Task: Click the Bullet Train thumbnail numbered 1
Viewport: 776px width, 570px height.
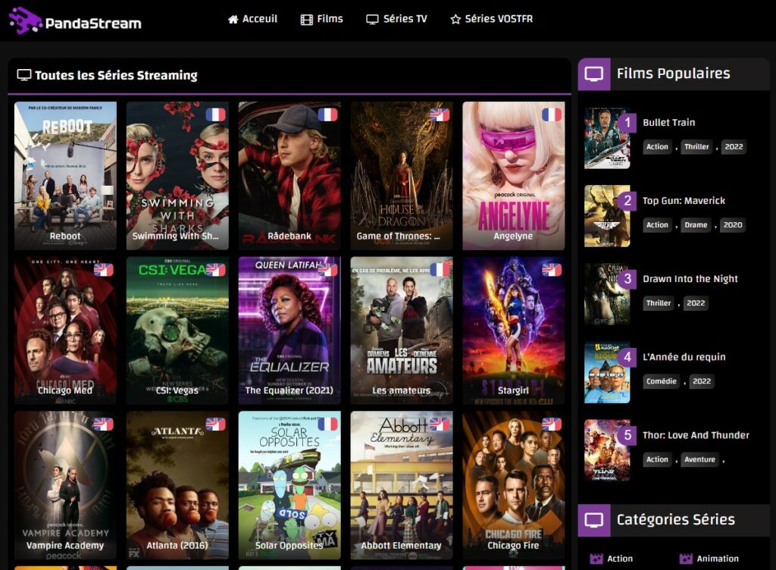Action: point(607,139)
